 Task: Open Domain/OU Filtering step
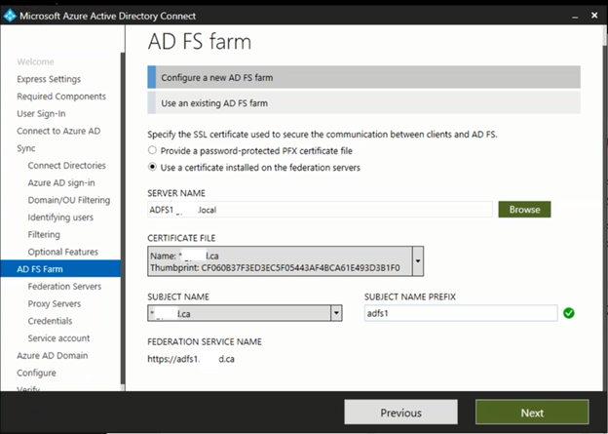69,200
